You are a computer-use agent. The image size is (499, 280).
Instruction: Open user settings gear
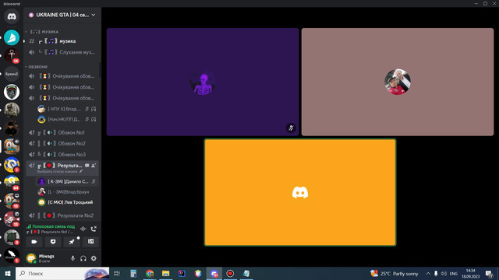[94, 258]
